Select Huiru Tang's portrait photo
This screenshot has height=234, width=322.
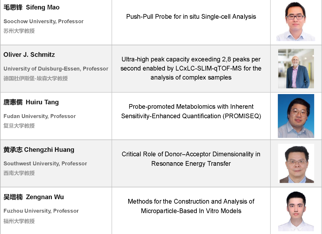[x=296, y=116]
